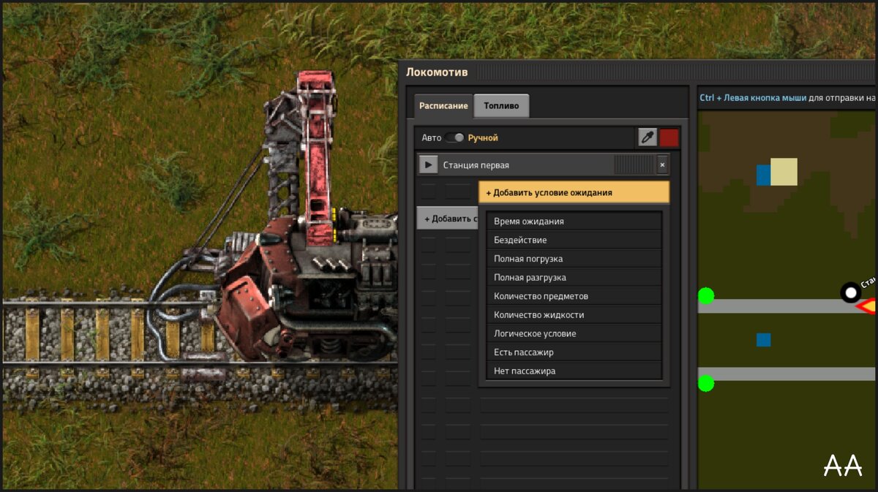Viewport: 878px width, 492px height.
Task: Remove Станция первая with the x button
Action: [x=662, y=165]
